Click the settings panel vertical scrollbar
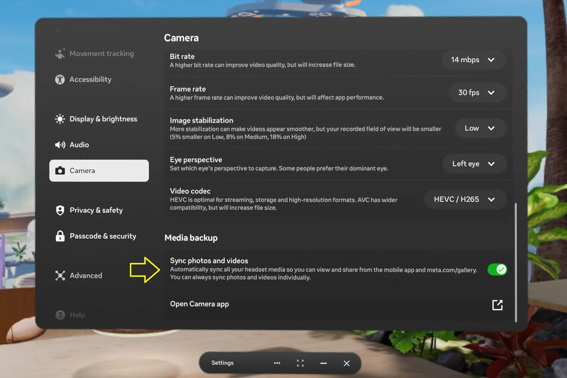The height and width of the screenshot is (378, 567). [x=516, y=262]
